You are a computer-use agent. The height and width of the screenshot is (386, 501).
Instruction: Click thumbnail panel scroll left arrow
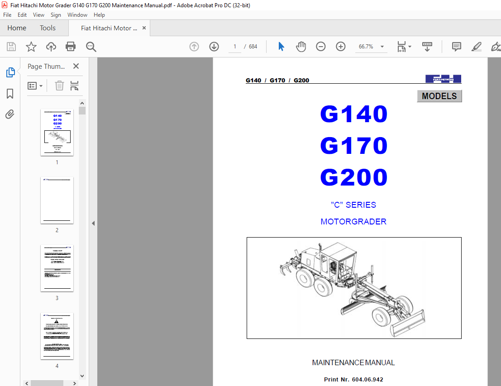(27, 383)
